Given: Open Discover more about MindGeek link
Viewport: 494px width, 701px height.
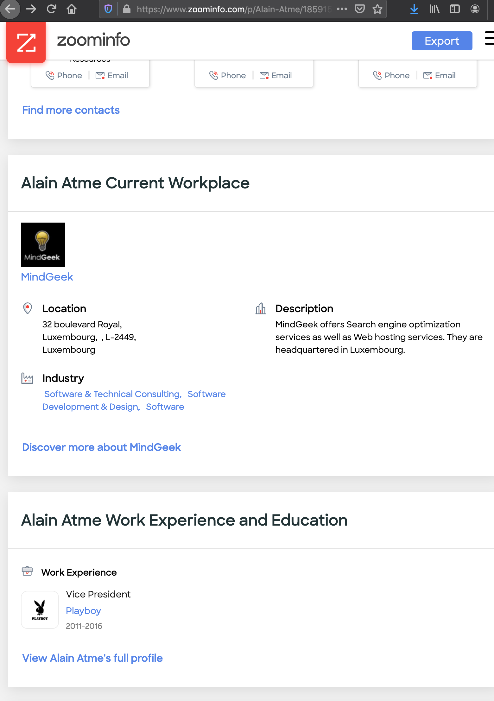Looking at the screenshot, I should 101,447.
